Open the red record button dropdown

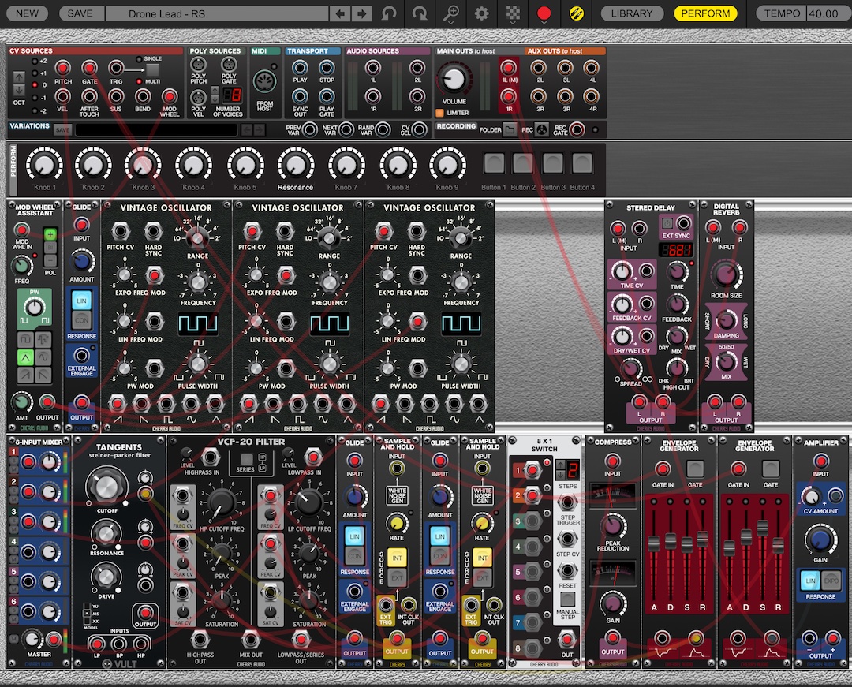[x=544, y=14]
